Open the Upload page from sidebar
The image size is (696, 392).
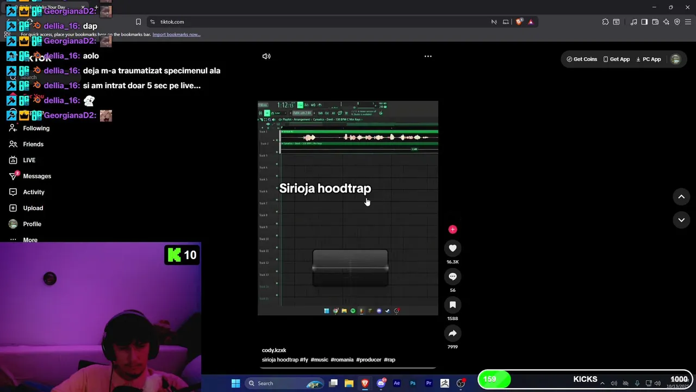pos(26,208)
